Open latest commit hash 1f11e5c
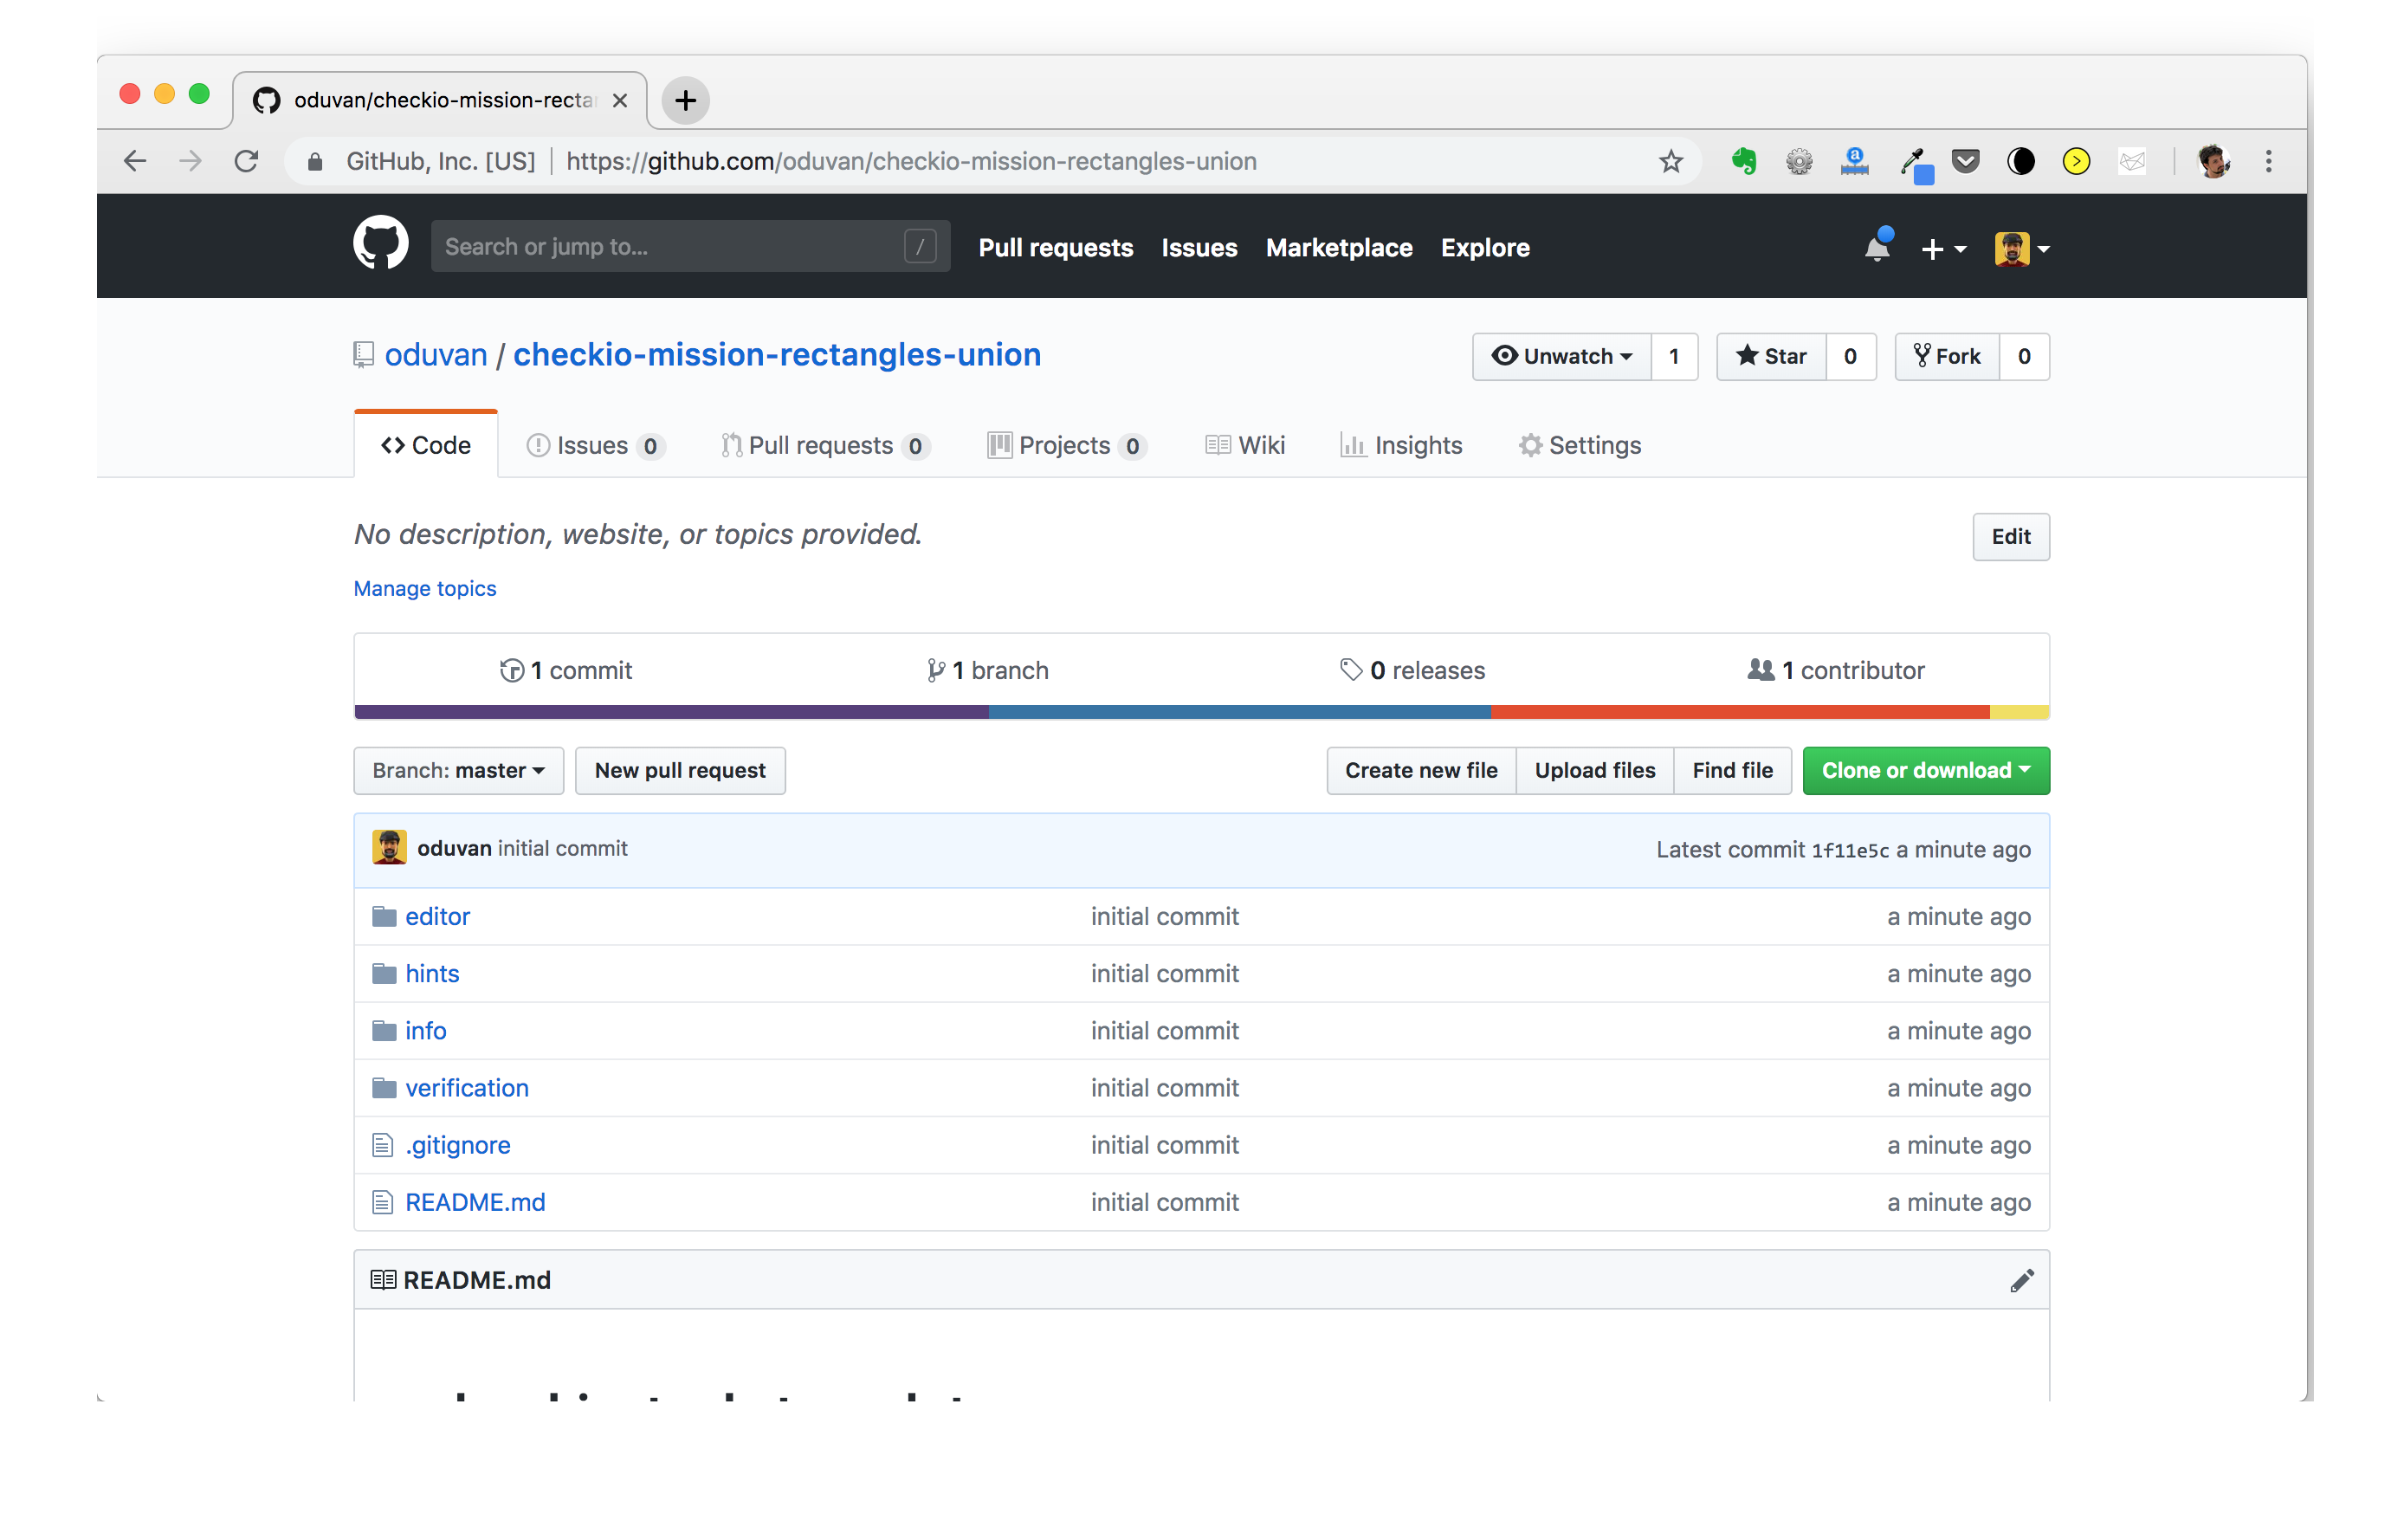The width and height of the screenshot is (2404, 1540). coord(1851,850)
